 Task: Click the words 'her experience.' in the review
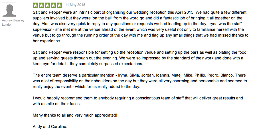point(47,41)
